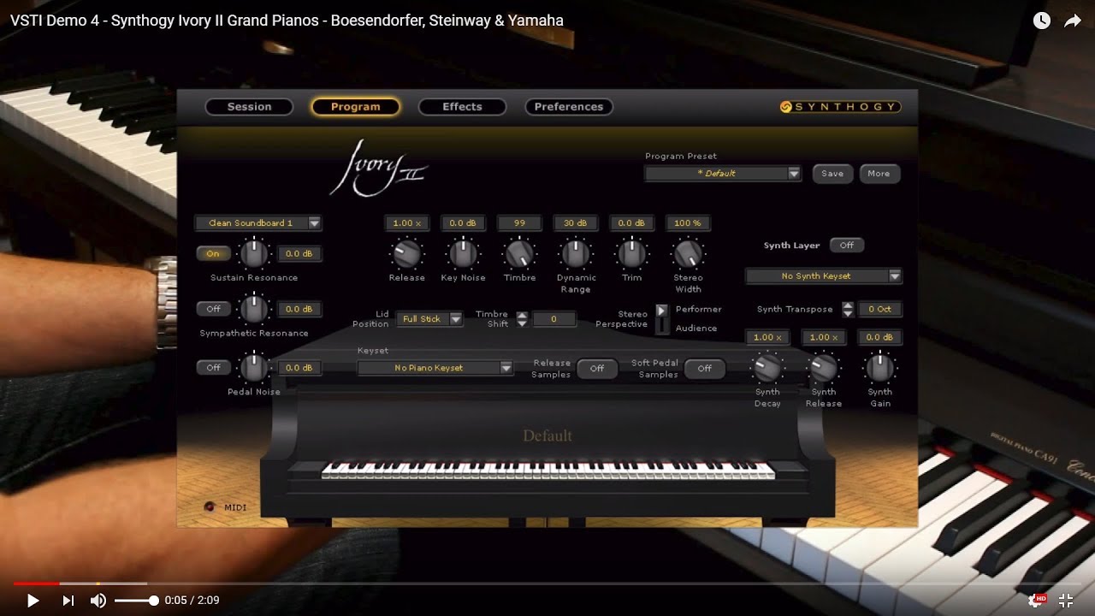The width and height of the screenshot is (1095, 616).
Task: Click Synth Gain 0.0 dB value
Action: click(879, 338)
